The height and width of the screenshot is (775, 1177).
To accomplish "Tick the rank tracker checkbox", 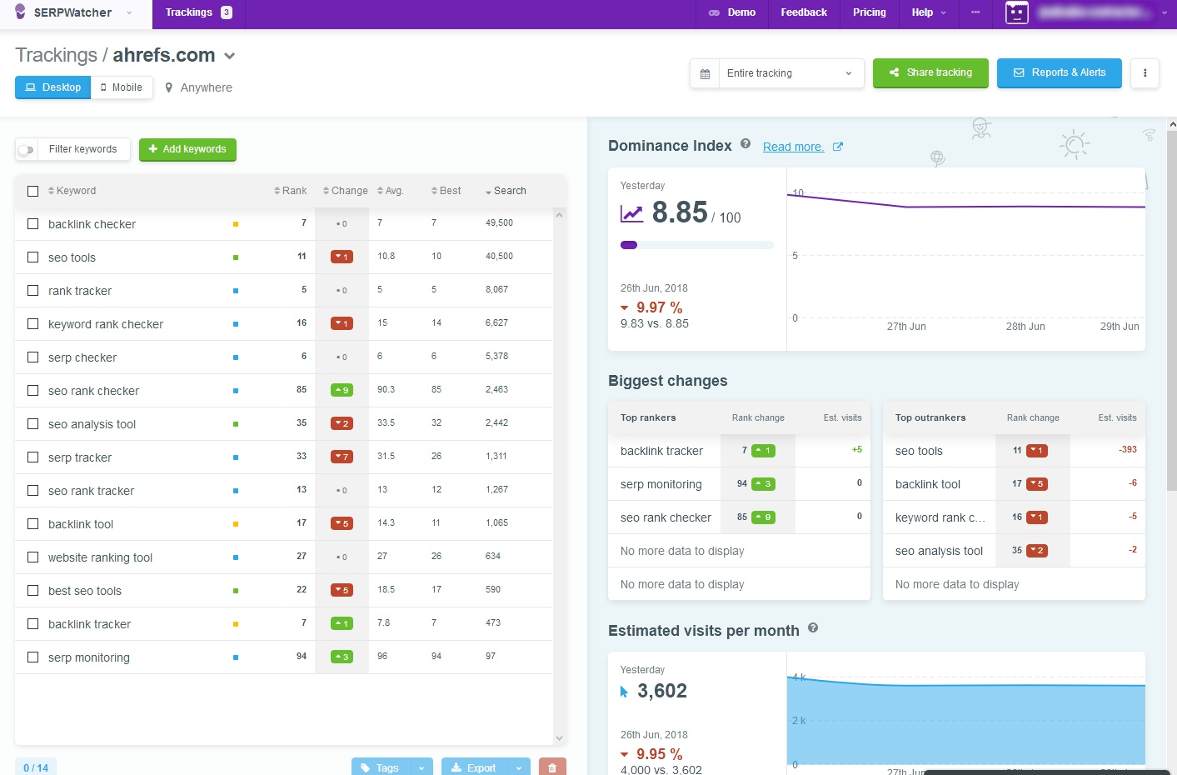I will (33, 291).
